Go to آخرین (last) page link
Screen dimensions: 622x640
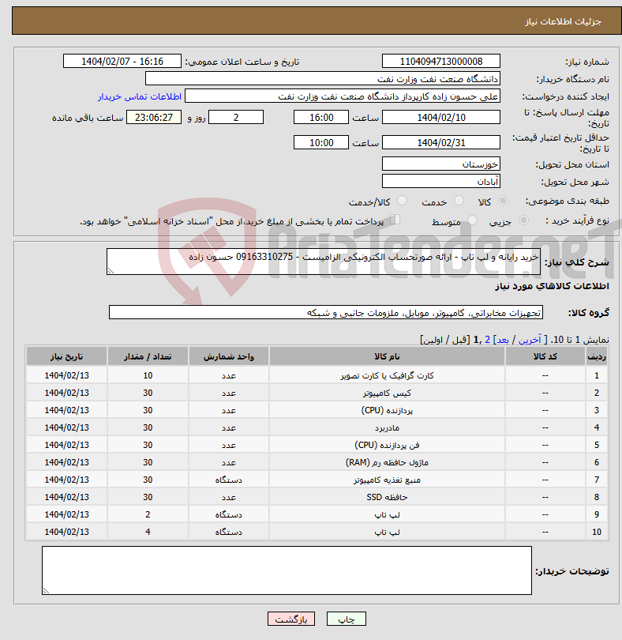coord(530,340)
